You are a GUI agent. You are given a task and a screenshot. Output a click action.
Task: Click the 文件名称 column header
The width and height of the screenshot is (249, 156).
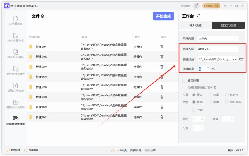[x=34, y=37]
